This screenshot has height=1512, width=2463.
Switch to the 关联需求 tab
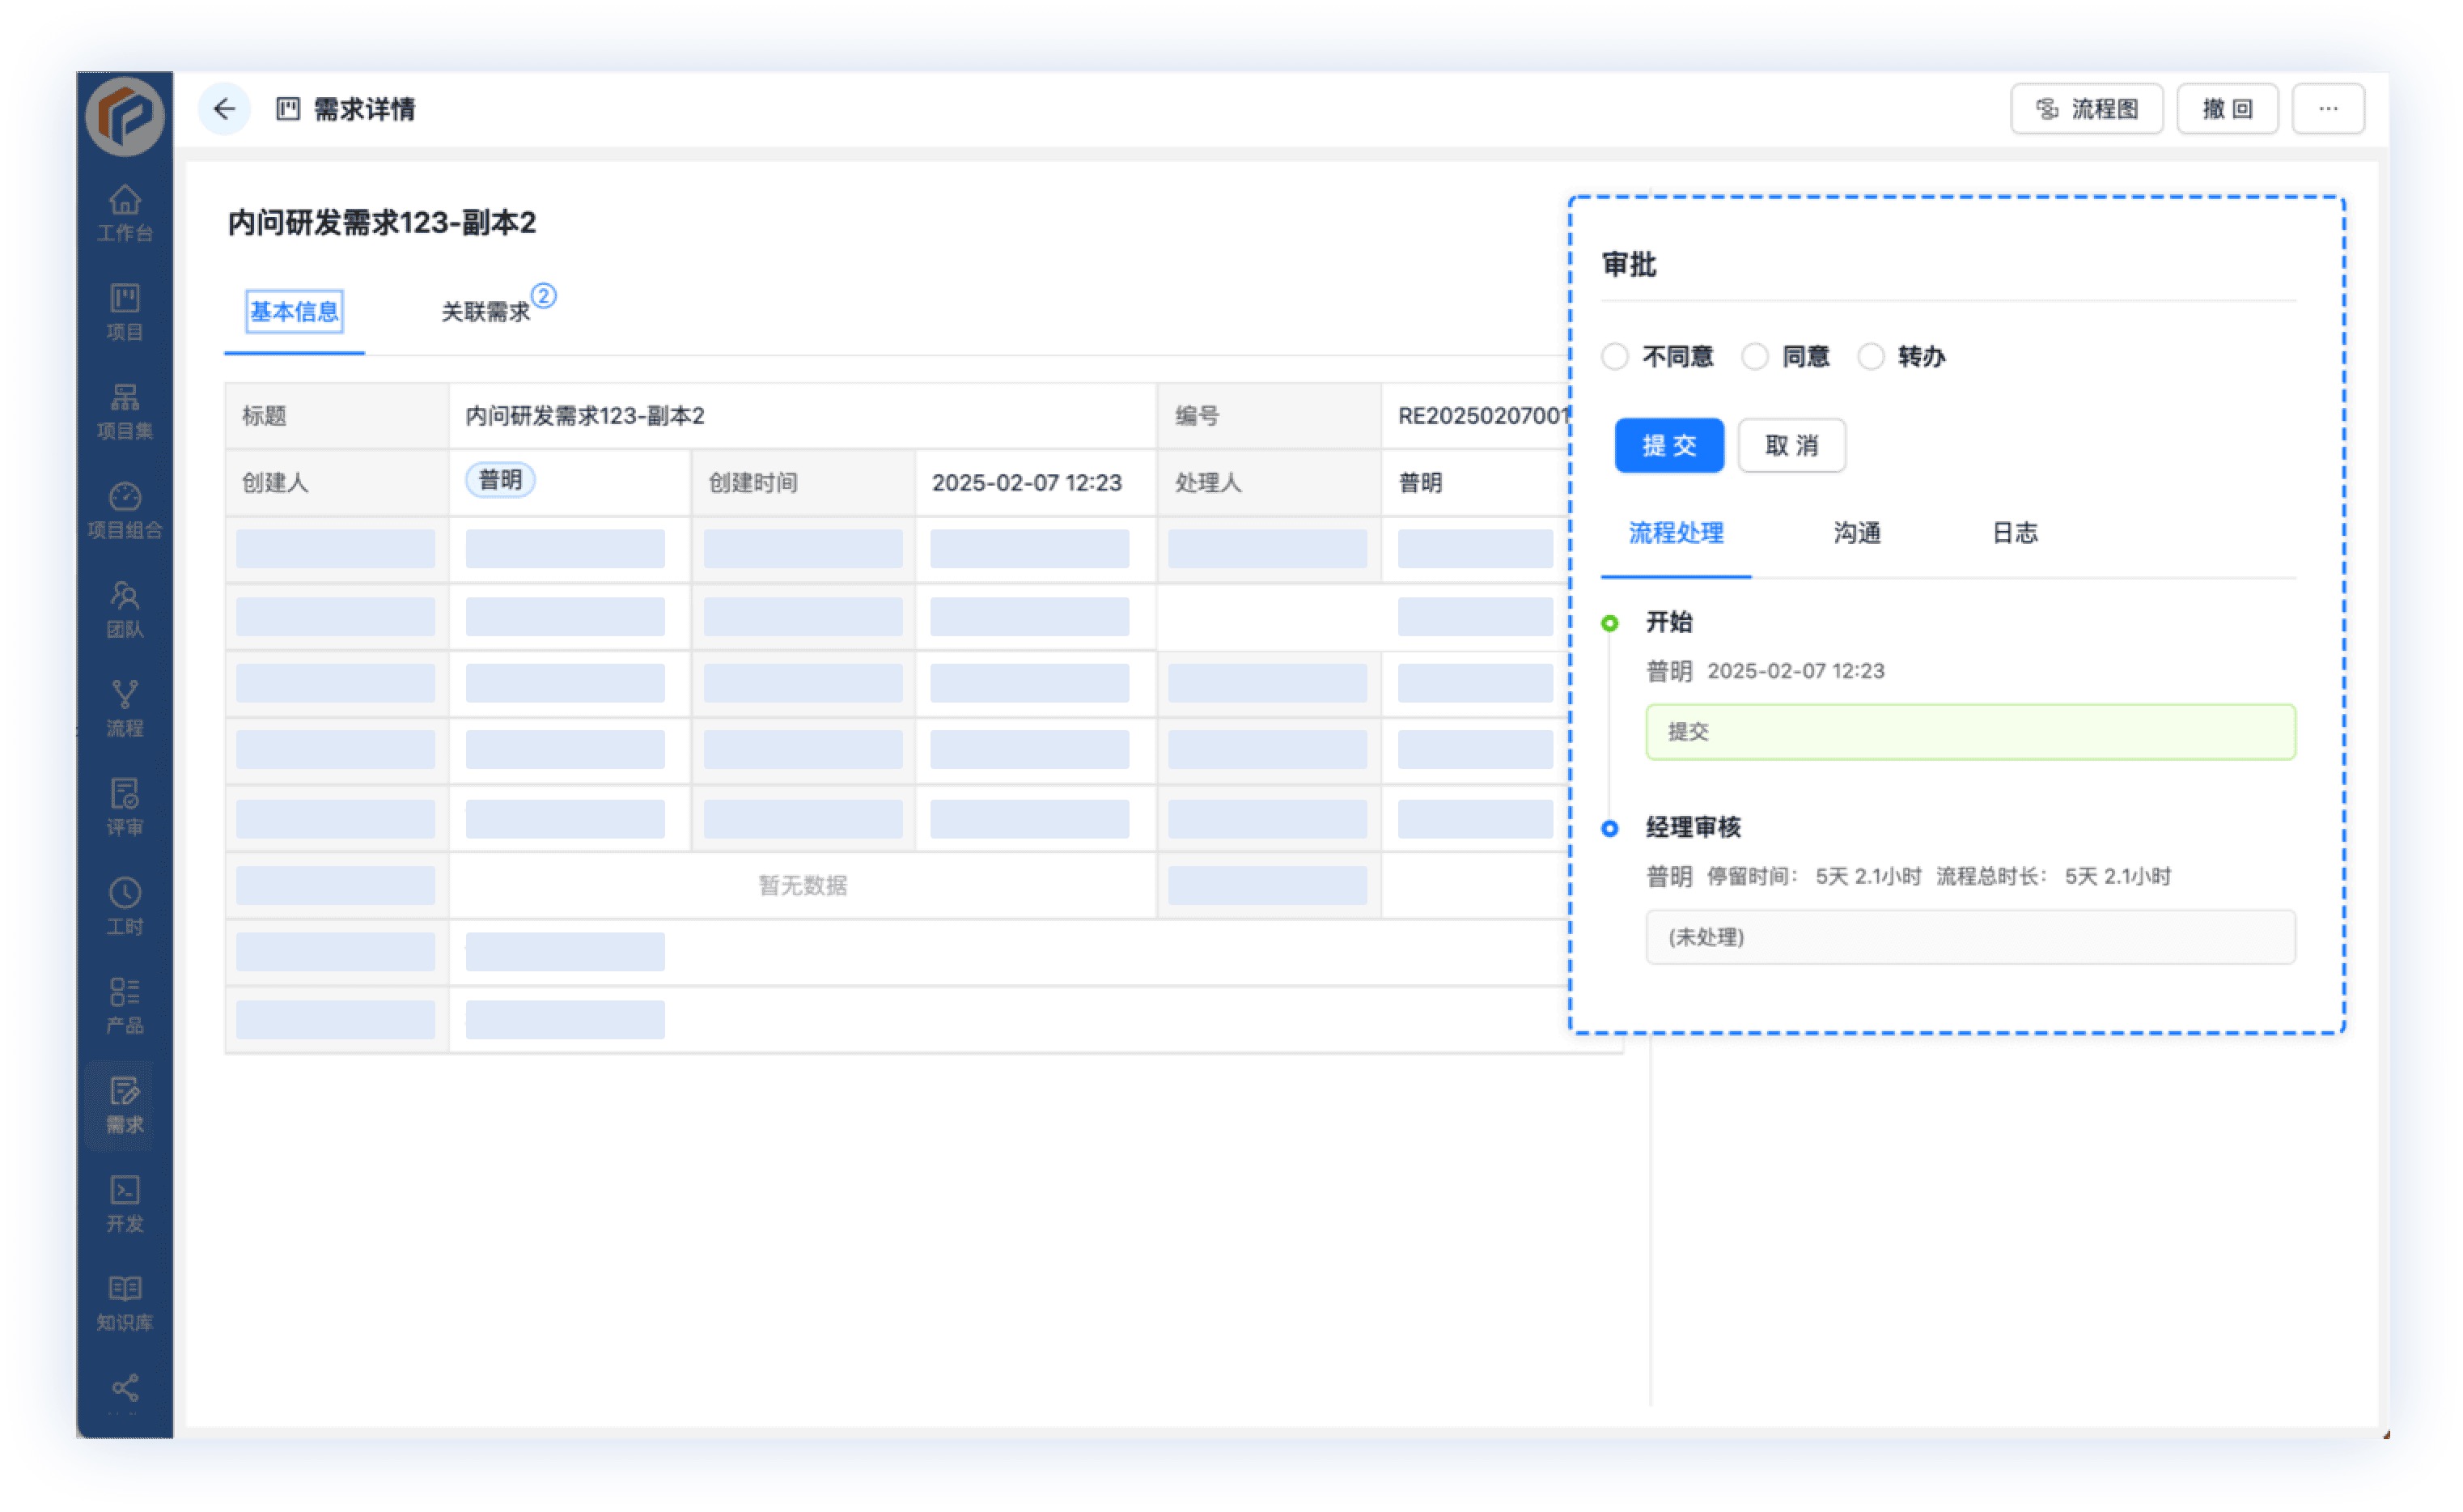pyautogui.click(x=485, y=312)
